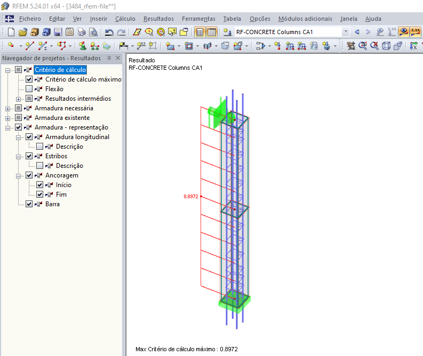Viewport: 423px width, 356px height.
Task: Go to the previous load case with the left arrow
Action: [357, 32]
